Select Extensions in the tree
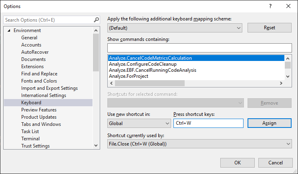 tap(32, 67)
